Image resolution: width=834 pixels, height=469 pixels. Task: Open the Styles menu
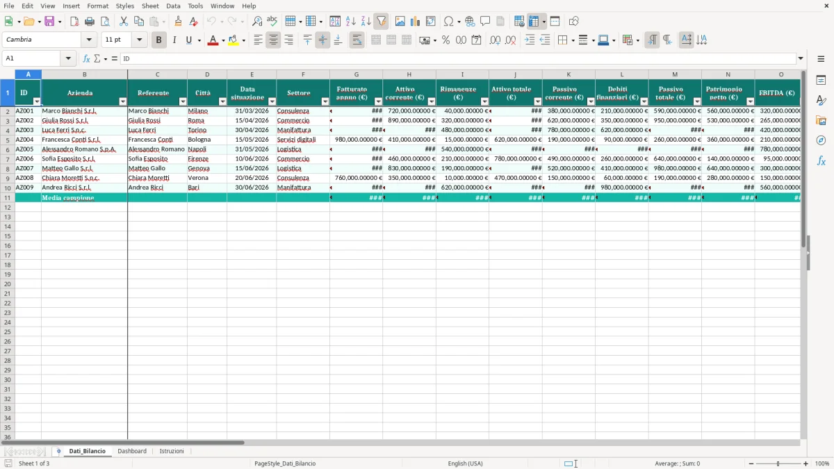tap(125, 6)
